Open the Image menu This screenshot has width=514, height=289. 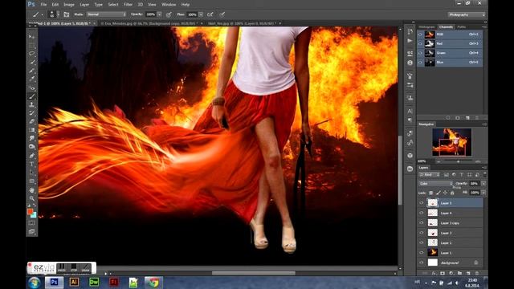point(69,5)
